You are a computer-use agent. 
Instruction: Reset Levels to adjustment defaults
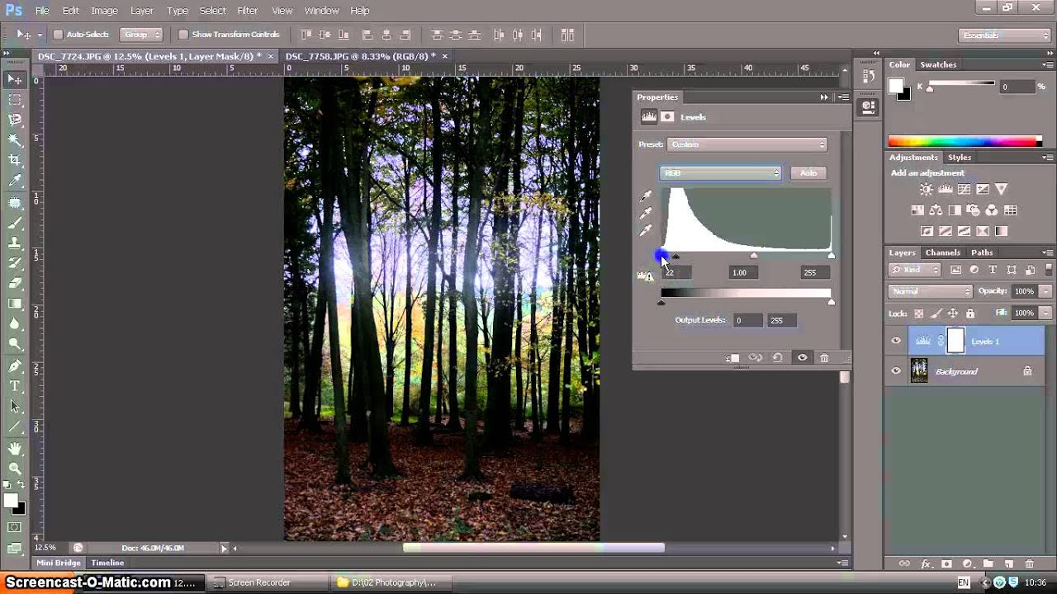point(777,358)
